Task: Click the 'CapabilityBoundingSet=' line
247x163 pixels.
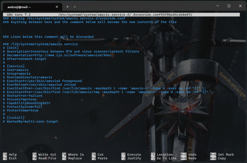Action: (27, 103)
